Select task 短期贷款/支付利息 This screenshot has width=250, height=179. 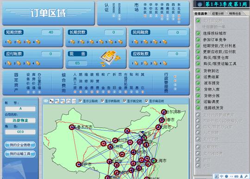(219, 46)
